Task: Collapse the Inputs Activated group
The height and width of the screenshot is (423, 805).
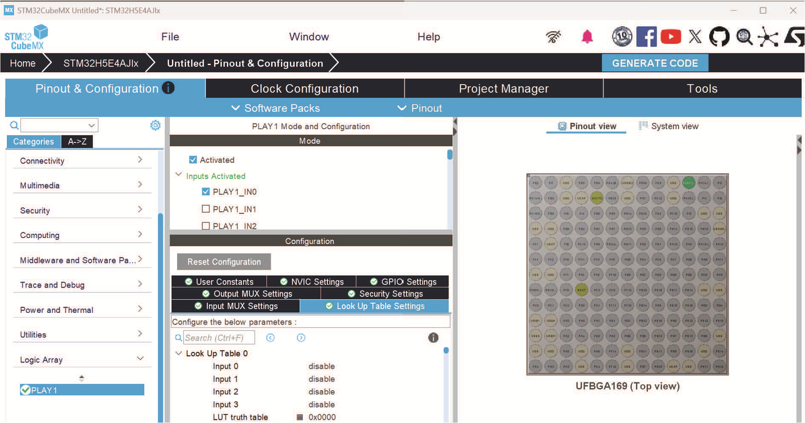Action: tap(179, 175)
